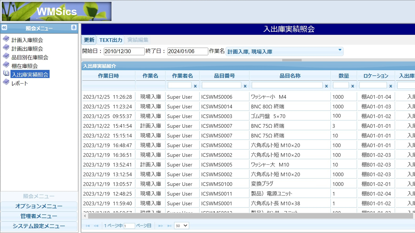This screenshot has height=233, width=415.
Task: Open the システム設定メニュー section
Action: pyautogui.click(x=39, y=226)
